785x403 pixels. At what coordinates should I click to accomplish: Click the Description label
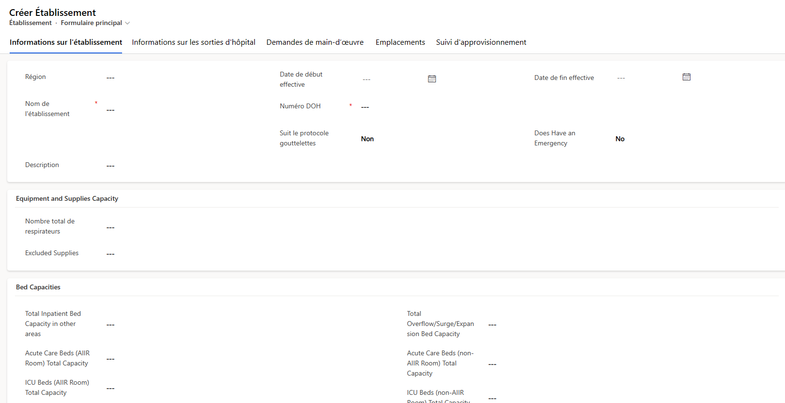coord(42,165)
